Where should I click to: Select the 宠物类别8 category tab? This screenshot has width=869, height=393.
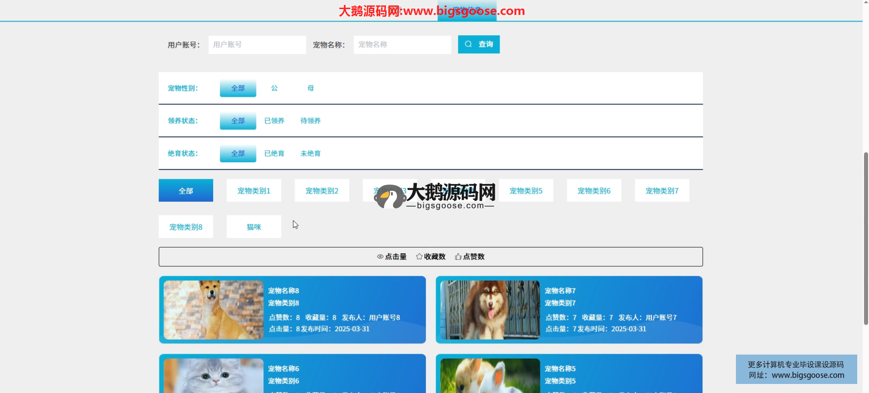[x=186, y=227]
